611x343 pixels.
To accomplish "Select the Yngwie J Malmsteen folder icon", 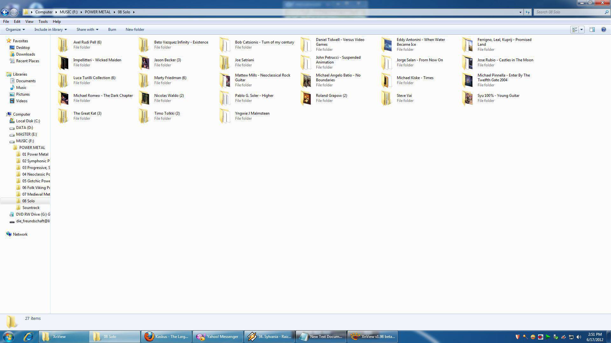I will coord(225,116).
